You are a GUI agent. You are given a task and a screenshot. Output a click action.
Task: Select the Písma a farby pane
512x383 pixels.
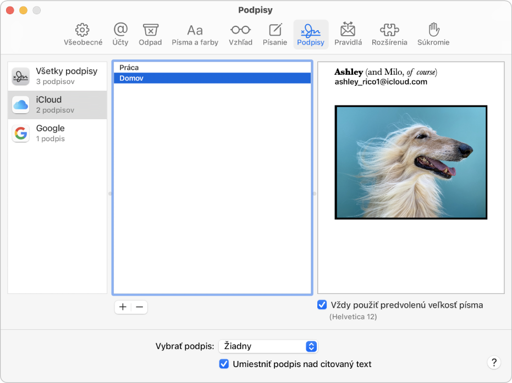(195, 33)
